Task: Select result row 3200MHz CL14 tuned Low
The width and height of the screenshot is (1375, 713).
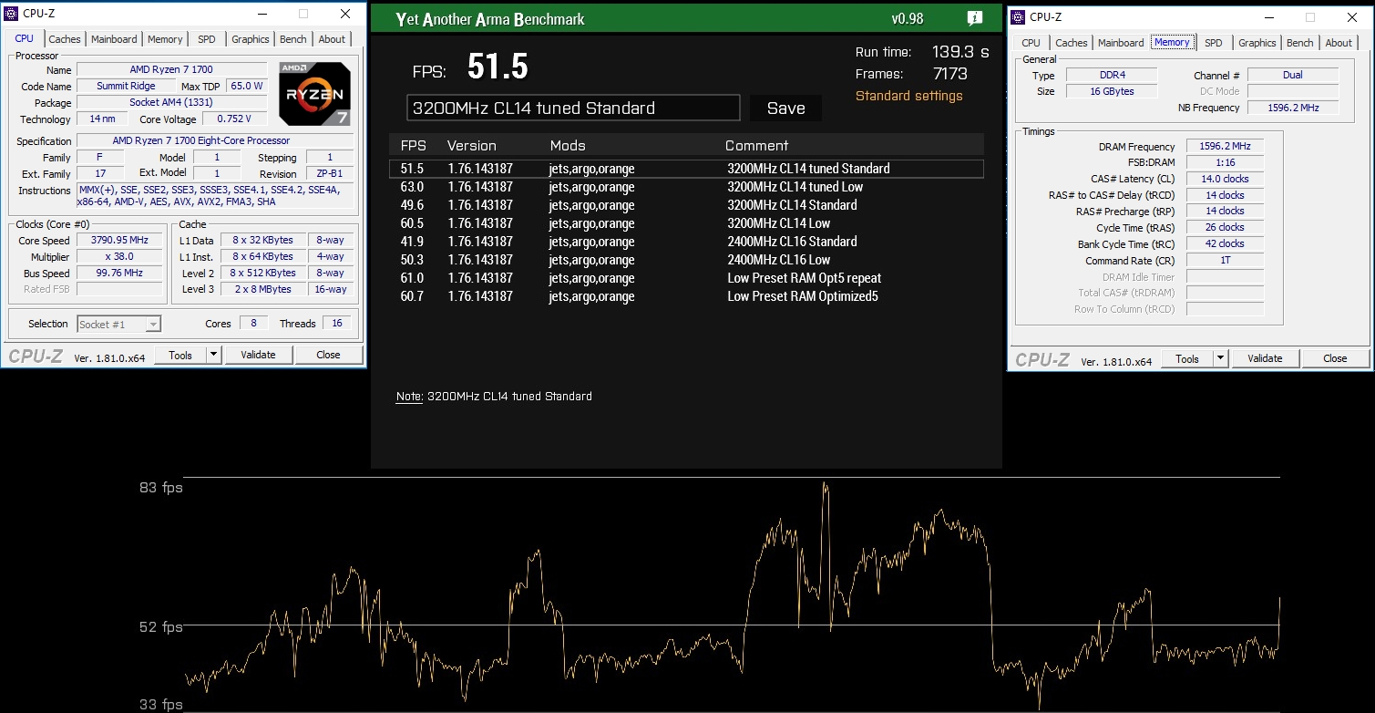Action: 686,187
